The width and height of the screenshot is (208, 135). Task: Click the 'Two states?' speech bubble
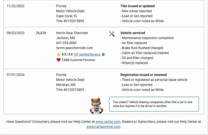153,104
